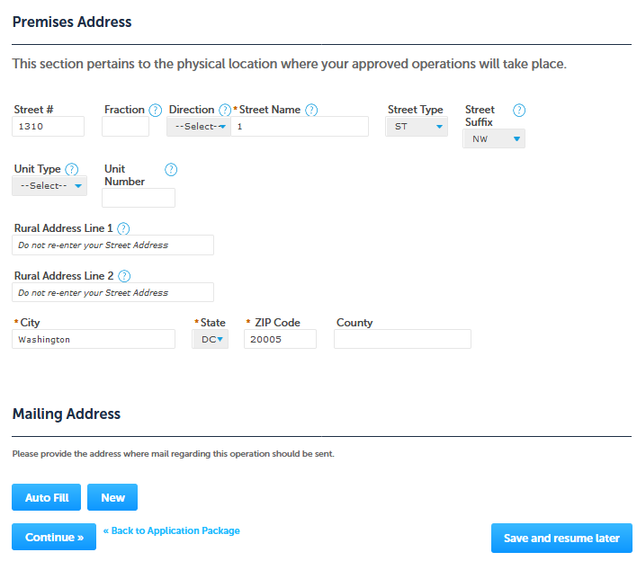The width and height of the screenshot is (637, 570).
Task: Go back to Application Package link
Action: pos(172,531)
